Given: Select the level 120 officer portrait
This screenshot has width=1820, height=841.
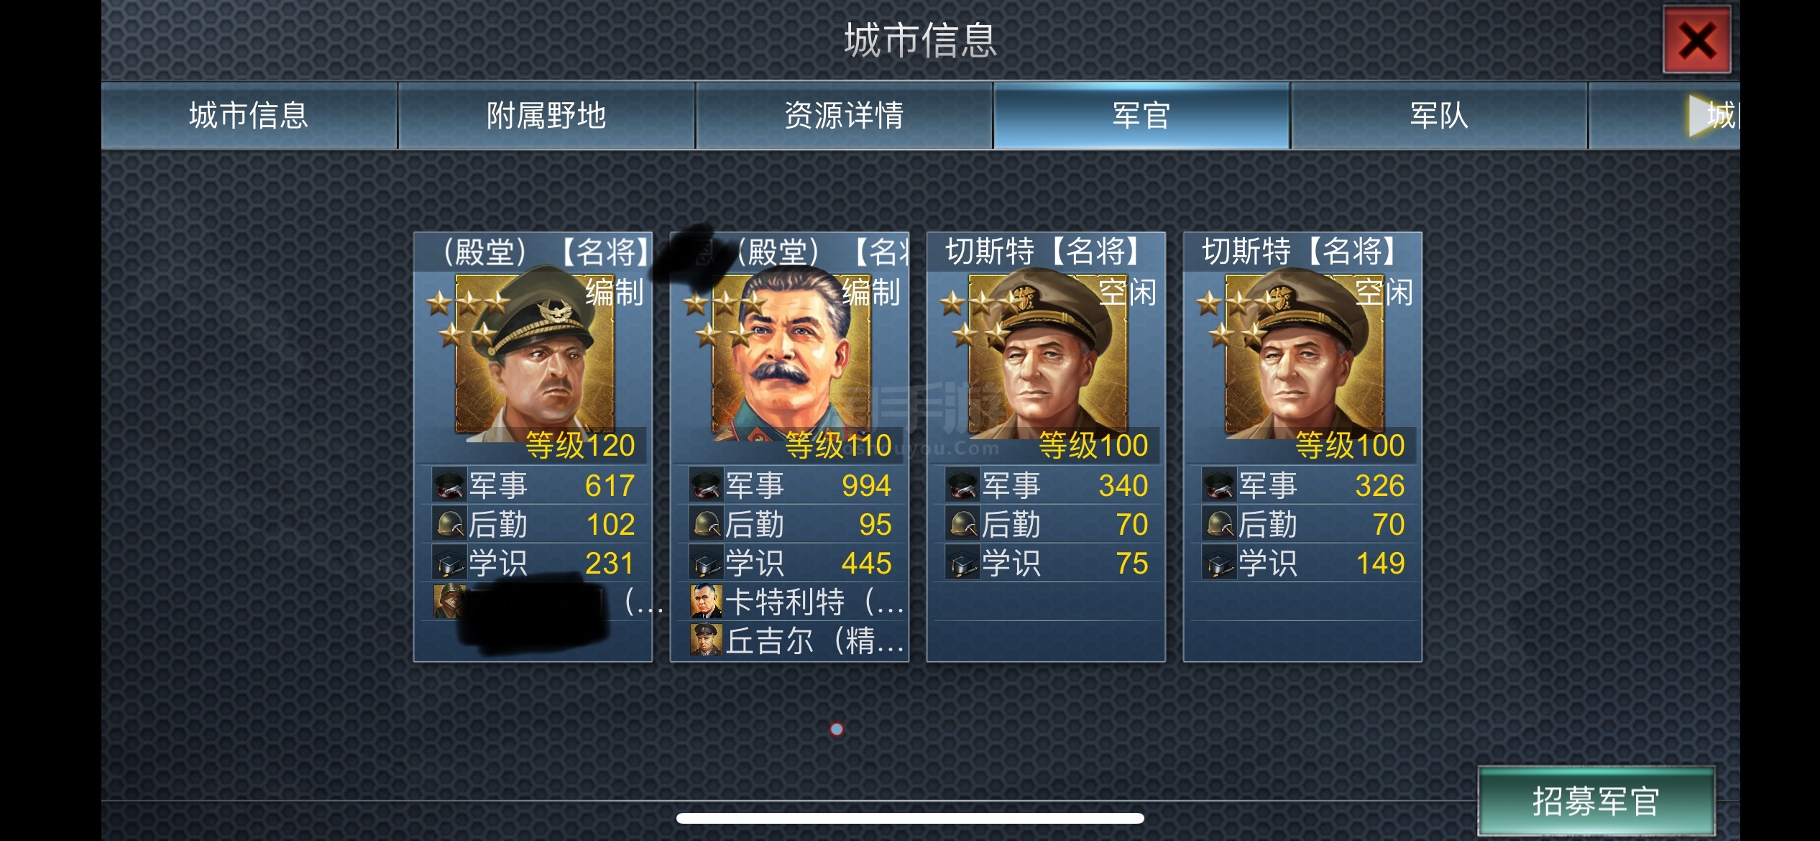Looking at the screenshot, I should pos(535,354).
